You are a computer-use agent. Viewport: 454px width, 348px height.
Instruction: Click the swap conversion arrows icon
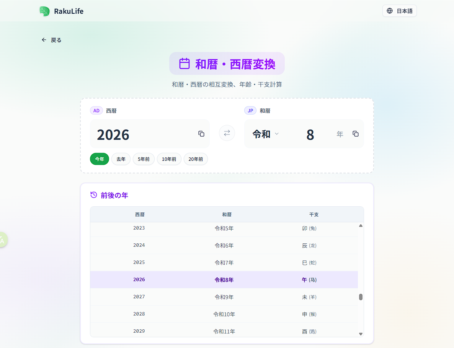pyautogui.click(x=227, y=133)
